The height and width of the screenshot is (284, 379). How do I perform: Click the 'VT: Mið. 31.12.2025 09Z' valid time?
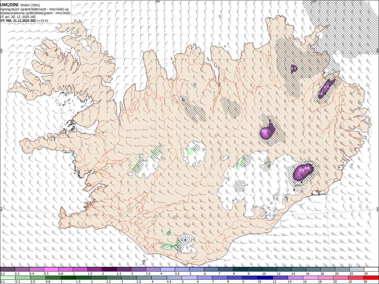[x=18, y=21]
